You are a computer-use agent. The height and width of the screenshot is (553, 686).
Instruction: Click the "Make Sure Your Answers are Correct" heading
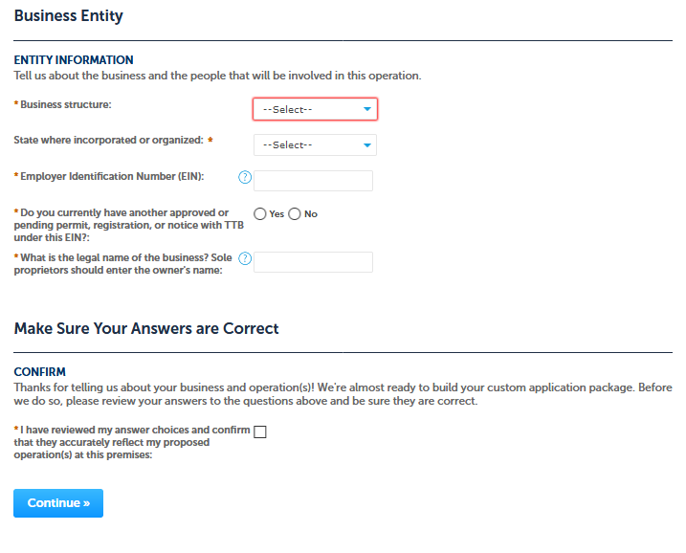click(x=146, y=328)
